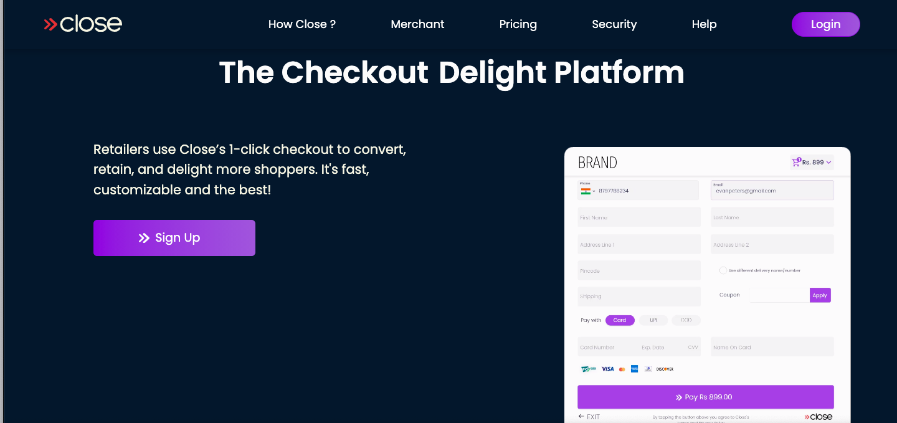
Task: Click the American Express logo
Action: pyautogui.click(x=634, y=369)
